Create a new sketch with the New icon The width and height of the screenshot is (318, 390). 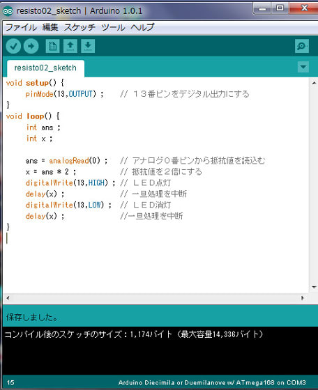tap(52, 46)
